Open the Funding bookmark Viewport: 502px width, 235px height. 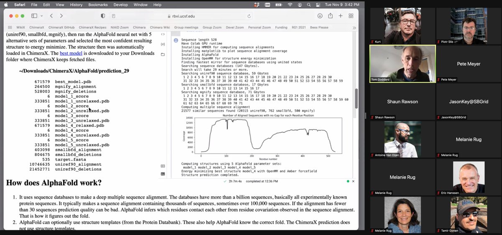(281, 28)
